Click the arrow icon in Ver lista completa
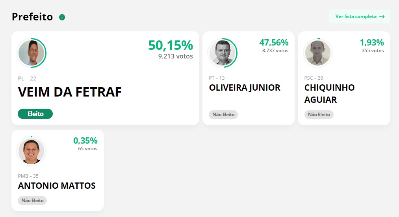The width and height of the screenshot is (399, 217). pyautogui.click(x=382, y=17)
